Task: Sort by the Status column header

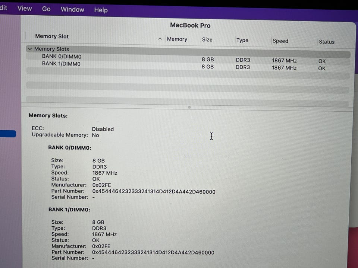Action: pos(327,42)
